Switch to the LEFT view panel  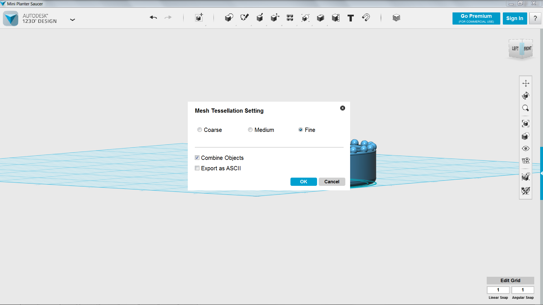pyautogui.click(x=515, y=48)
